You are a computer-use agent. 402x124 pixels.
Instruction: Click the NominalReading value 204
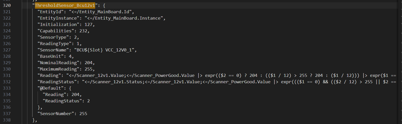click(88, 63)
